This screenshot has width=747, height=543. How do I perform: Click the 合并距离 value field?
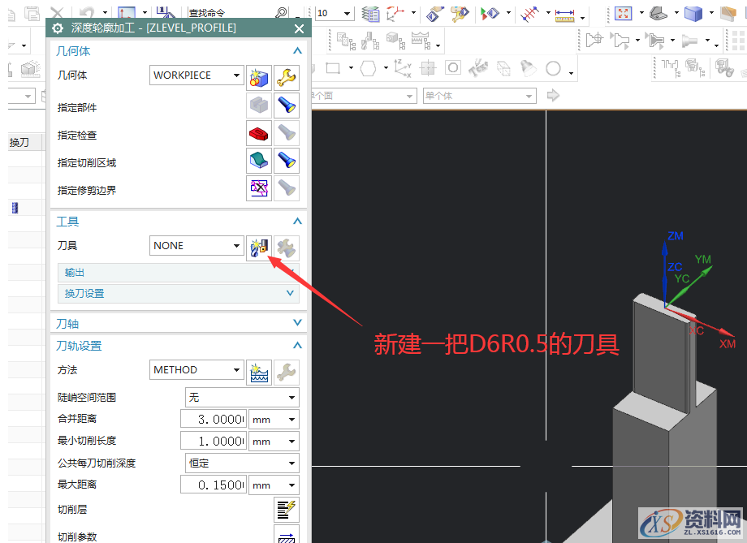(213, 419)
